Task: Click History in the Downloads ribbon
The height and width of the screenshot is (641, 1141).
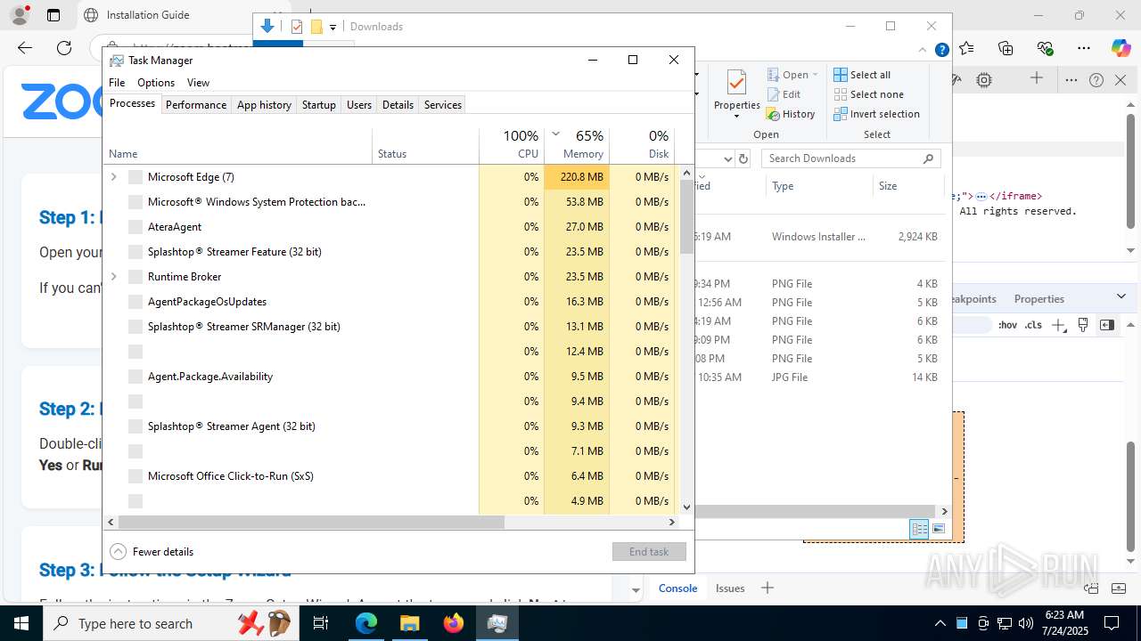Action: [791, 114]
